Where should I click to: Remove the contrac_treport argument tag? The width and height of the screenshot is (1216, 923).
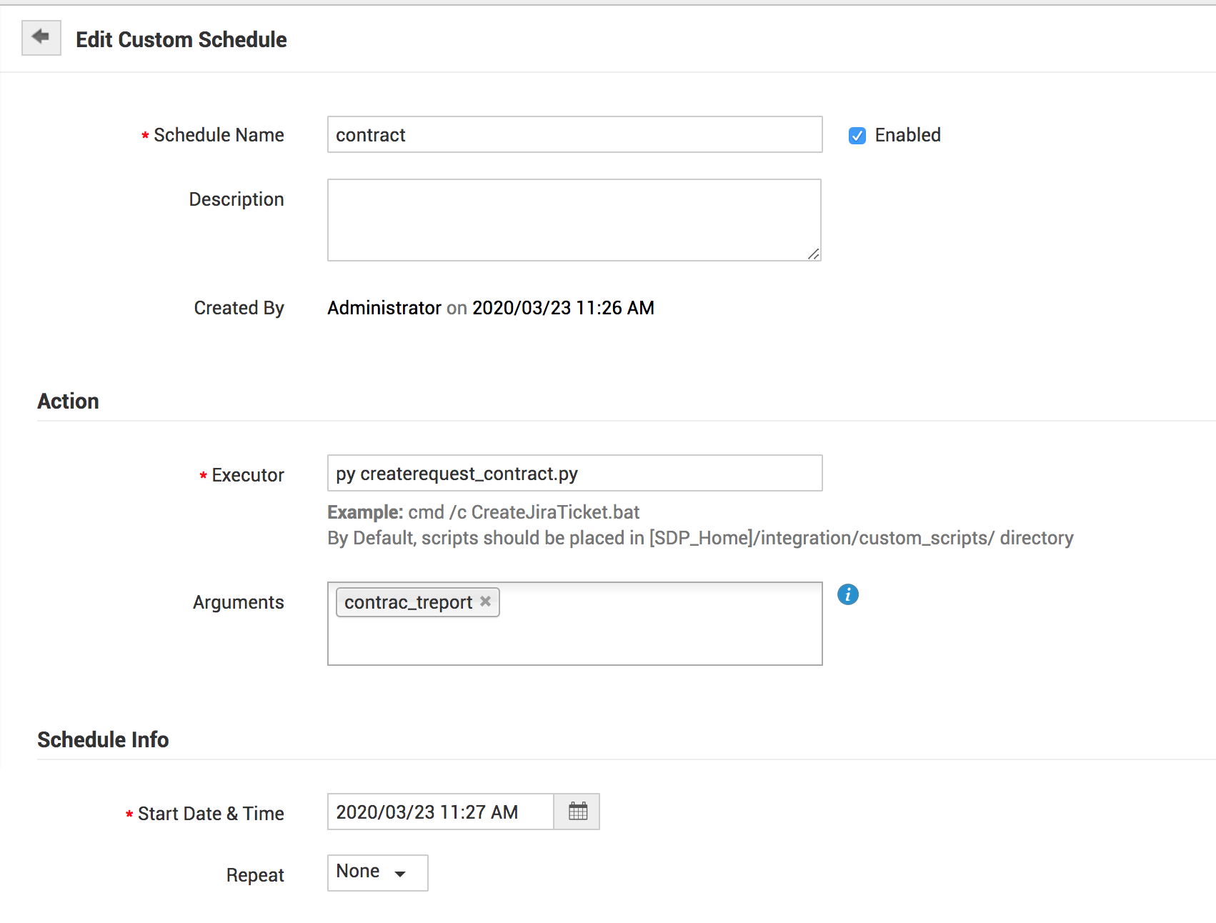(x=486, y=602)
